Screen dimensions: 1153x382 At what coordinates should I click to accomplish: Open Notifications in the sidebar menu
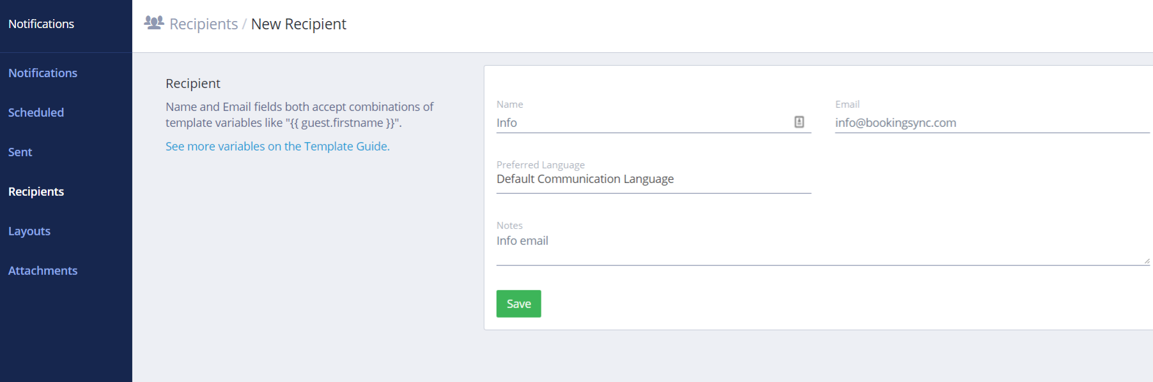click(x=43, y=73)
